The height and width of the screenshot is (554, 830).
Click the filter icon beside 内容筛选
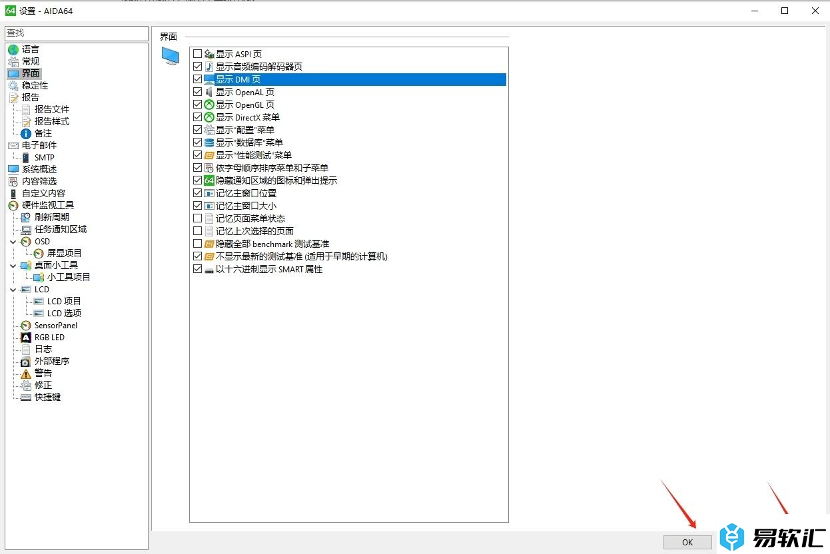[x=13, y=181]
